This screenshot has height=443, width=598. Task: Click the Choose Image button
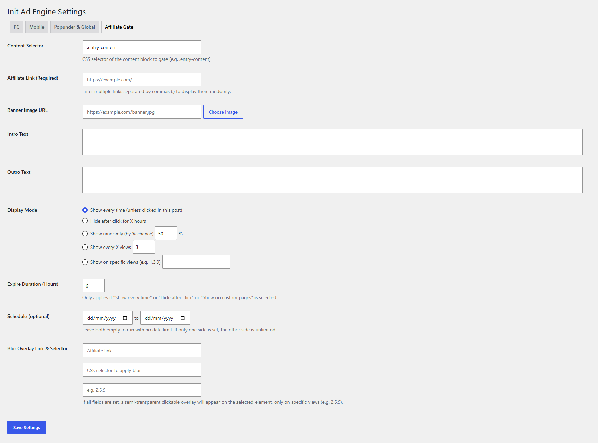(x=223, y=112)
